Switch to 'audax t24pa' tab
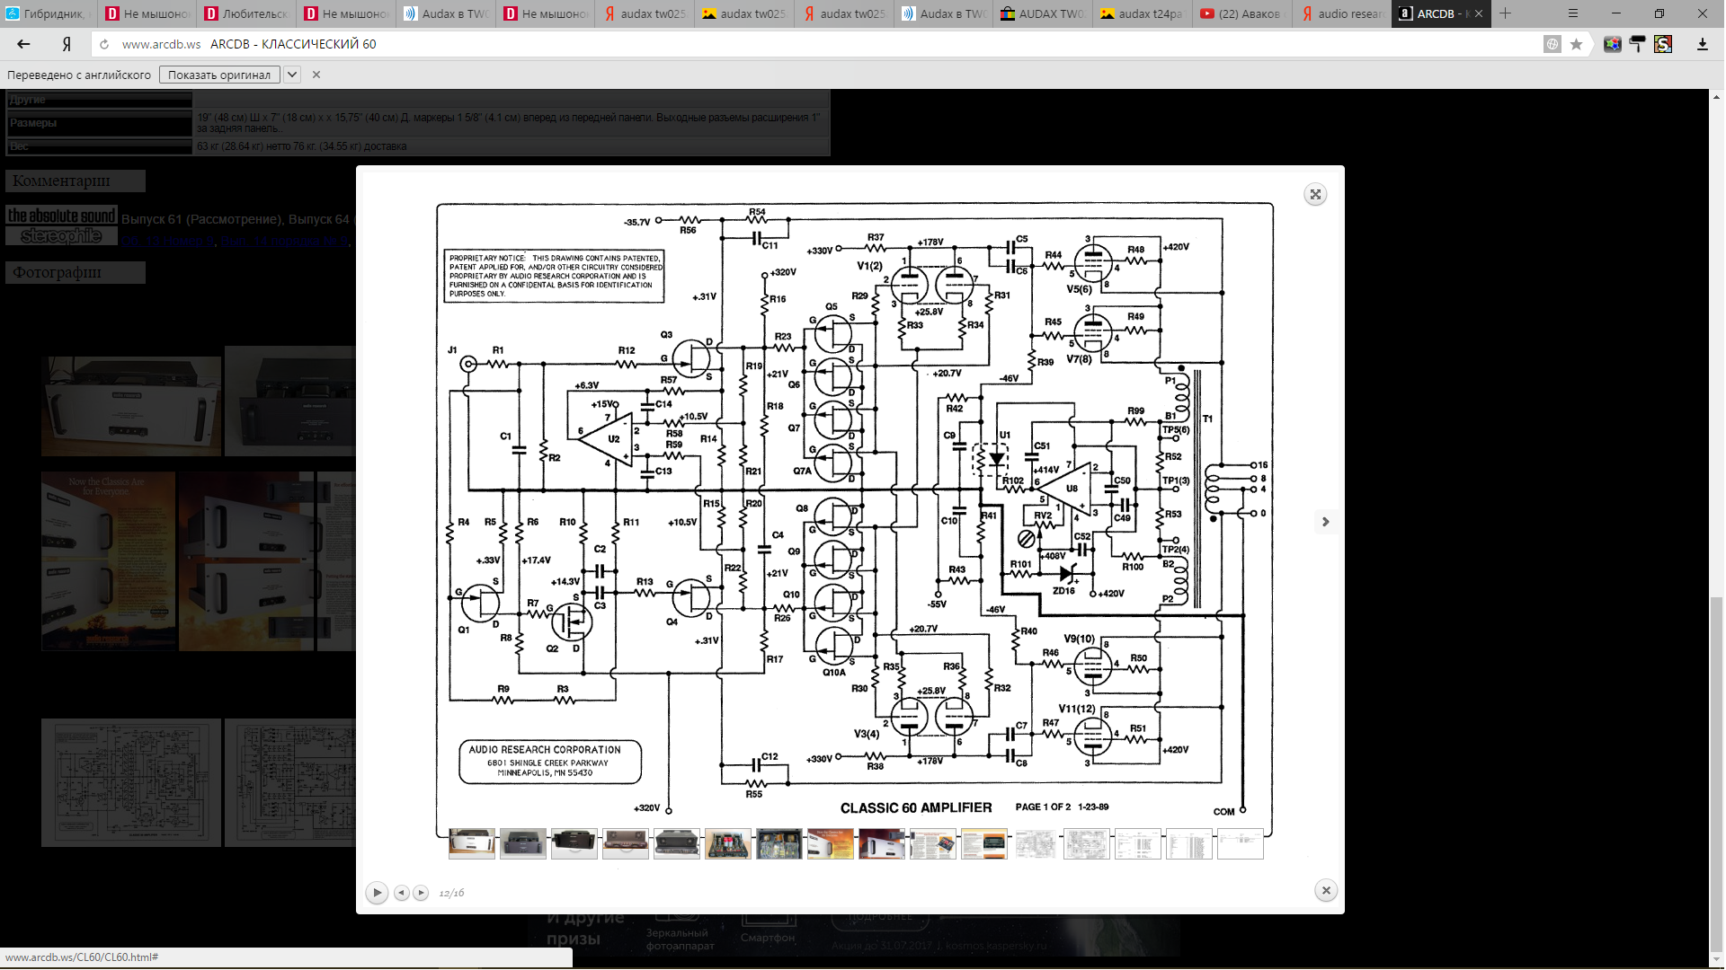This screenshot has width=1726, height=970. click(1142, 13)
